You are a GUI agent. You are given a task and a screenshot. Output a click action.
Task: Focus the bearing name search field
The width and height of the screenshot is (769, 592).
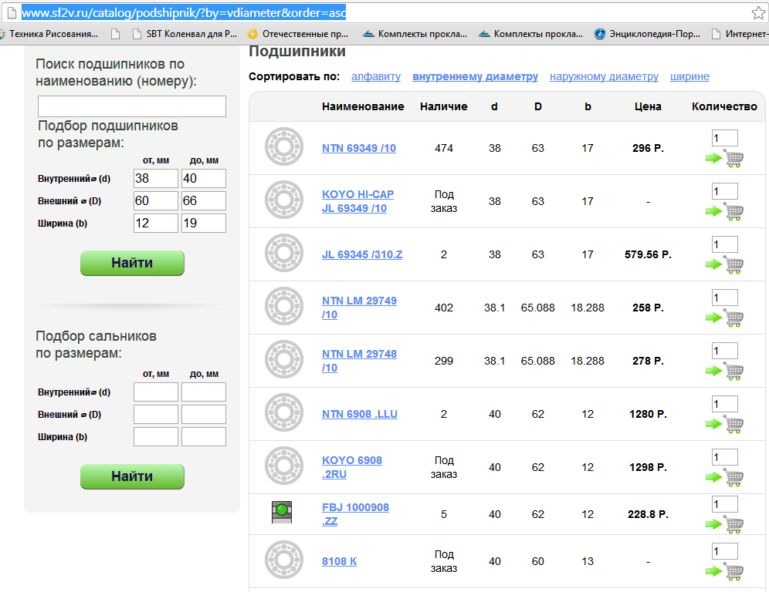tap(132, 106)
